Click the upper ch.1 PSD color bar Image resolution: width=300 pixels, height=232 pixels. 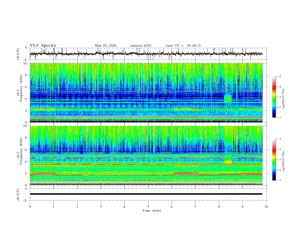click(274, 97)
